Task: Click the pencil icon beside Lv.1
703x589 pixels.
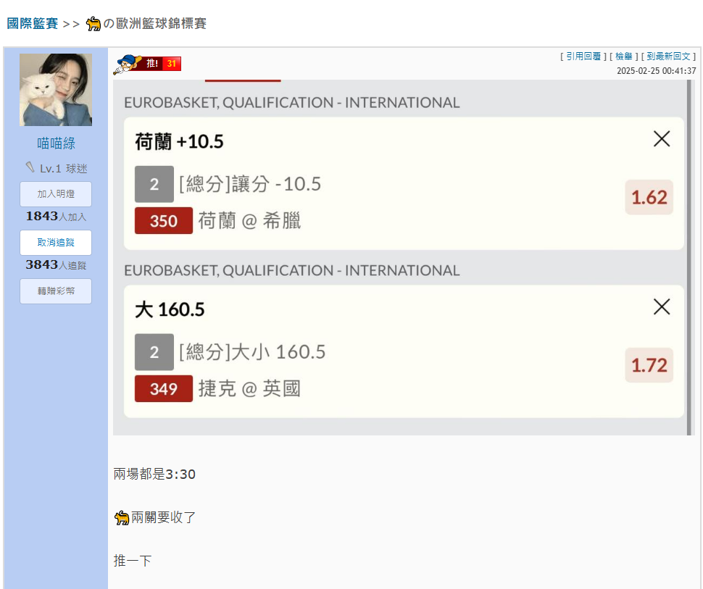Action: coord(30,167)
